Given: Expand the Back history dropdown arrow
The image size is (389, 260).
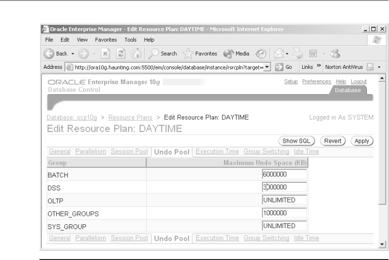Looking at the screenshot, I should point(73,54).
